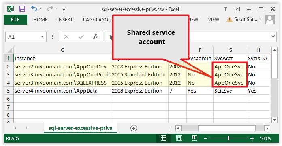
Task: Expand the Name Box dropdown arrow
Action: (x=42, y=36)
